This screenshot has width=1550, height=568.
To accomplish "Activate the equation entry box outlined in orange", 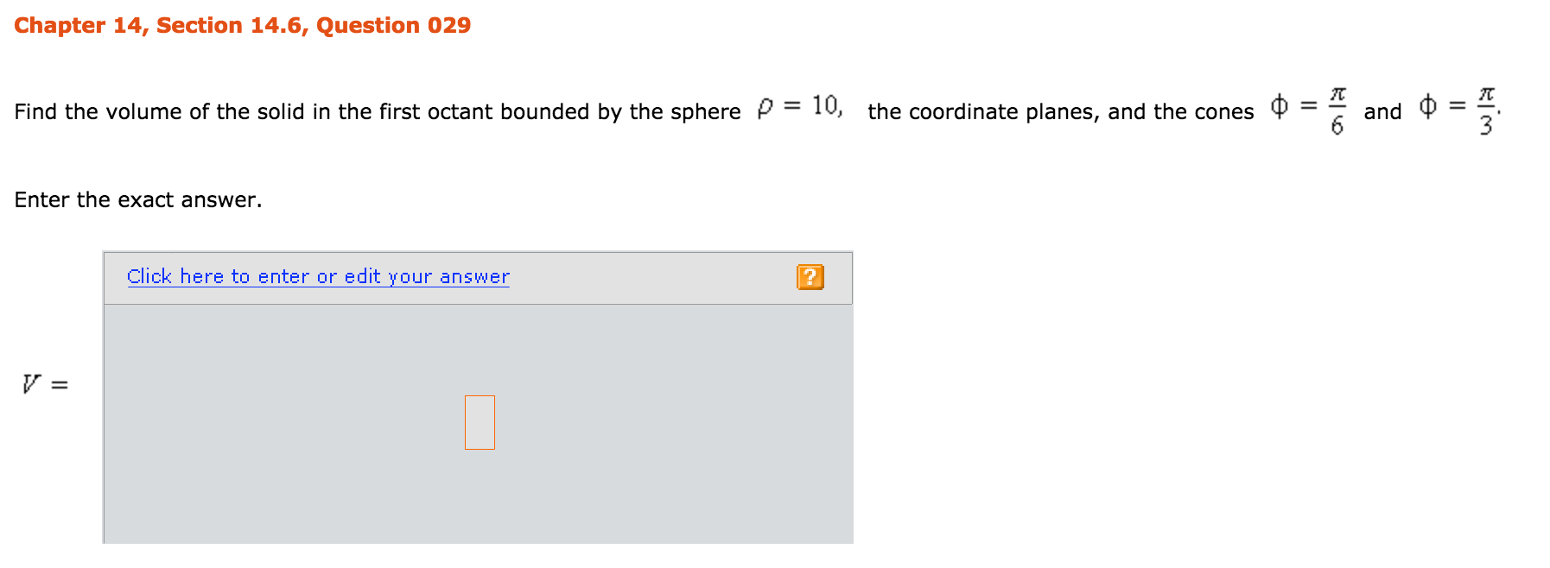I will [479, 422].
